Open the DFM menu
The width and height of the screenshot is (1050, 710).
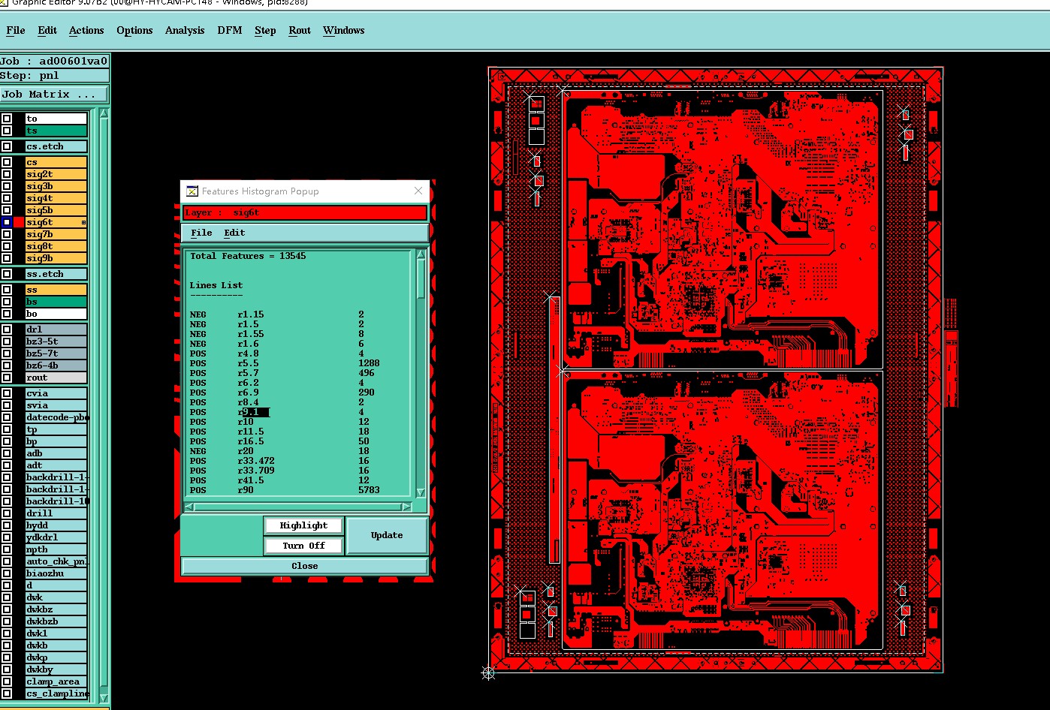pos(230,31)
